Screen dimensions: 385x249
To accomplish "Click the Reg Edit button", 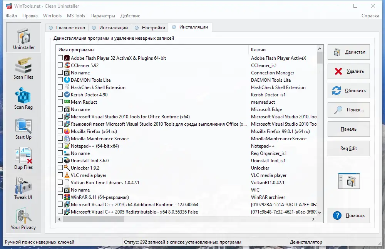I will point(349,148).
